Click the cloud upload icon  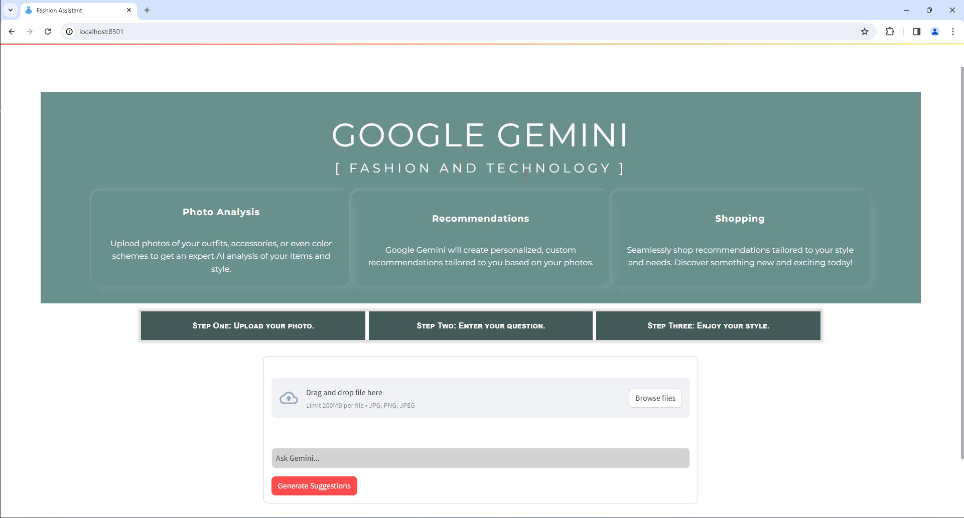coord(289,398)
